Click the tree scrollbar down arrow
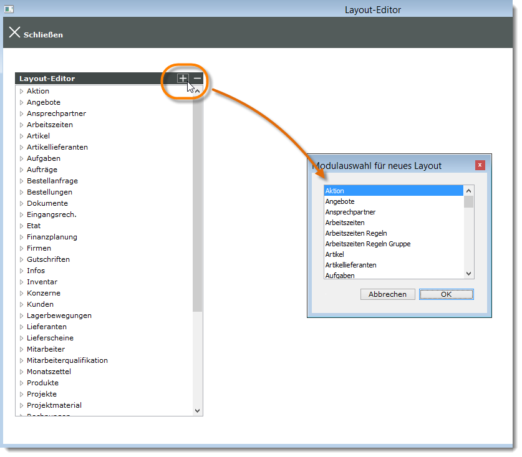 [198, 411]
